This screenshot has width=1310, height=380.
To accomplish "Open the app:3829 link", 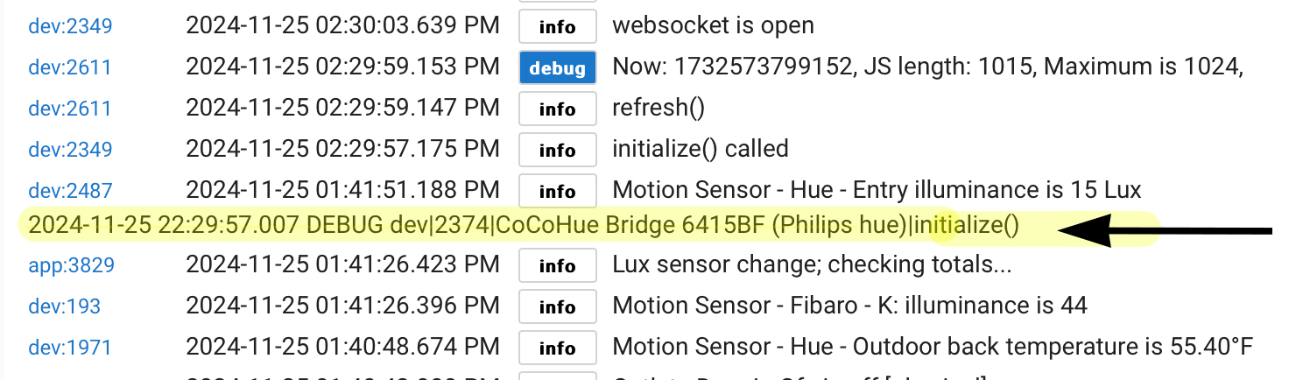I will [x=72, y=265].
